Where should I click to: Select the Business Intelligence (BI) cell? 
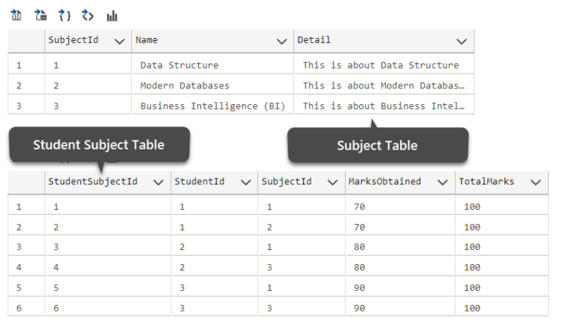[x=213, y=106]
